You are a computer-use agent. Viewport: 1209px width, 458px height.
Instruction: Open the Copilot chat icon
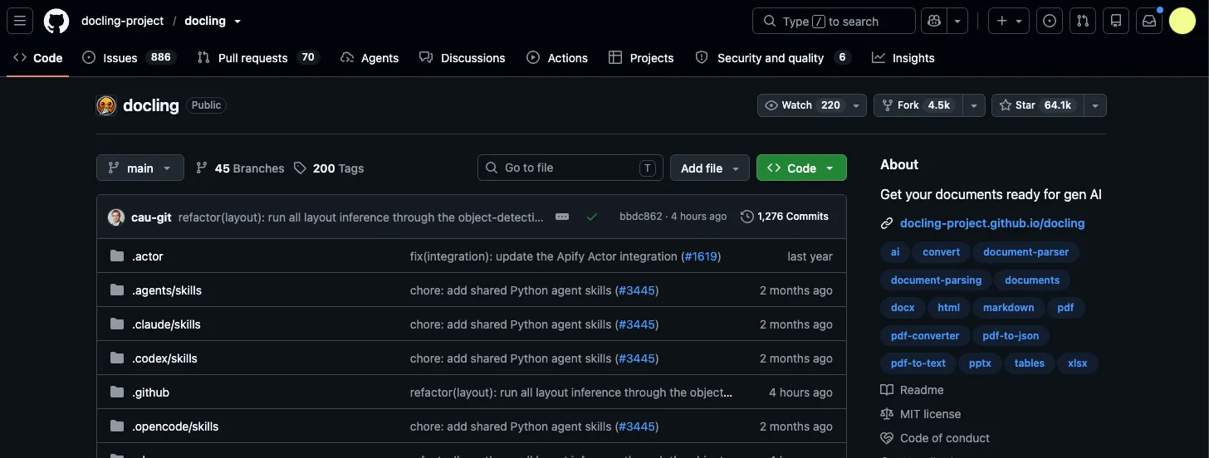[x=934, y=21]
